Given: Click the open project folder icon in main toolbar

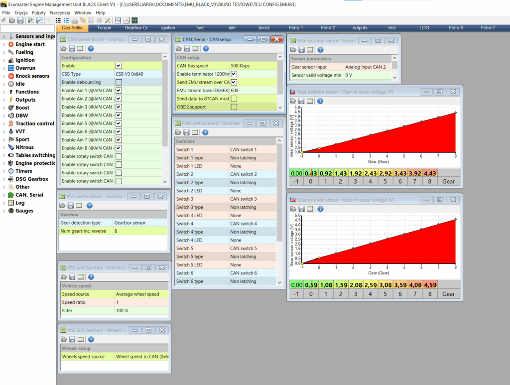Looking at the screenshot, I should coord(12,20).
